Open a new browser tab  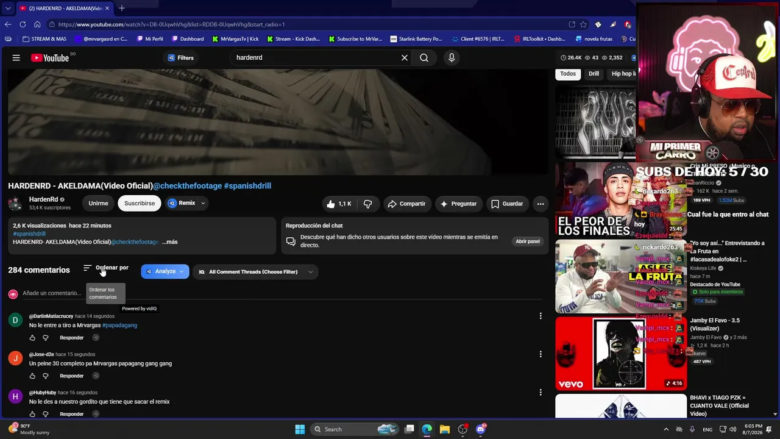(x=122, y=8)
